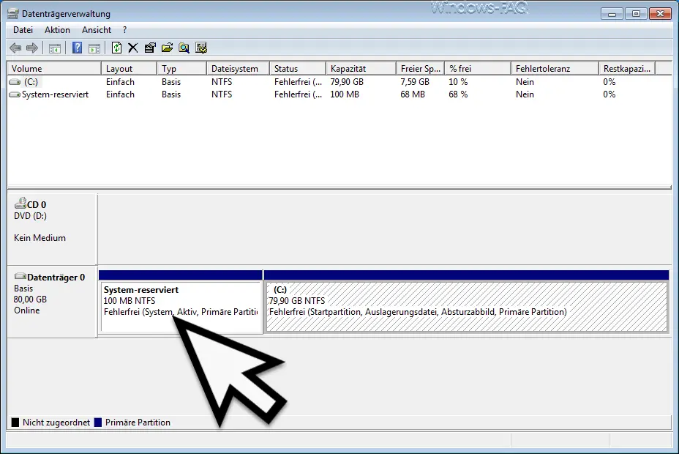679x454 pixels.
Task: Open Help via blue question mark icon
Action: pyautogui.click(x=77, y=48)
